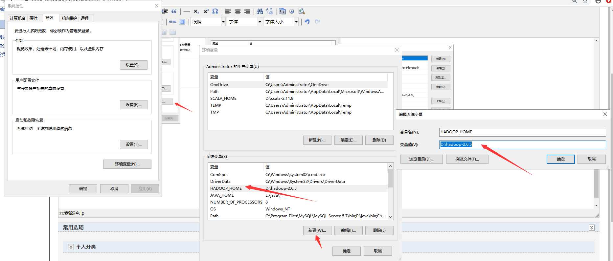Open startup and recovery 设置(T) button

point(134,144)
